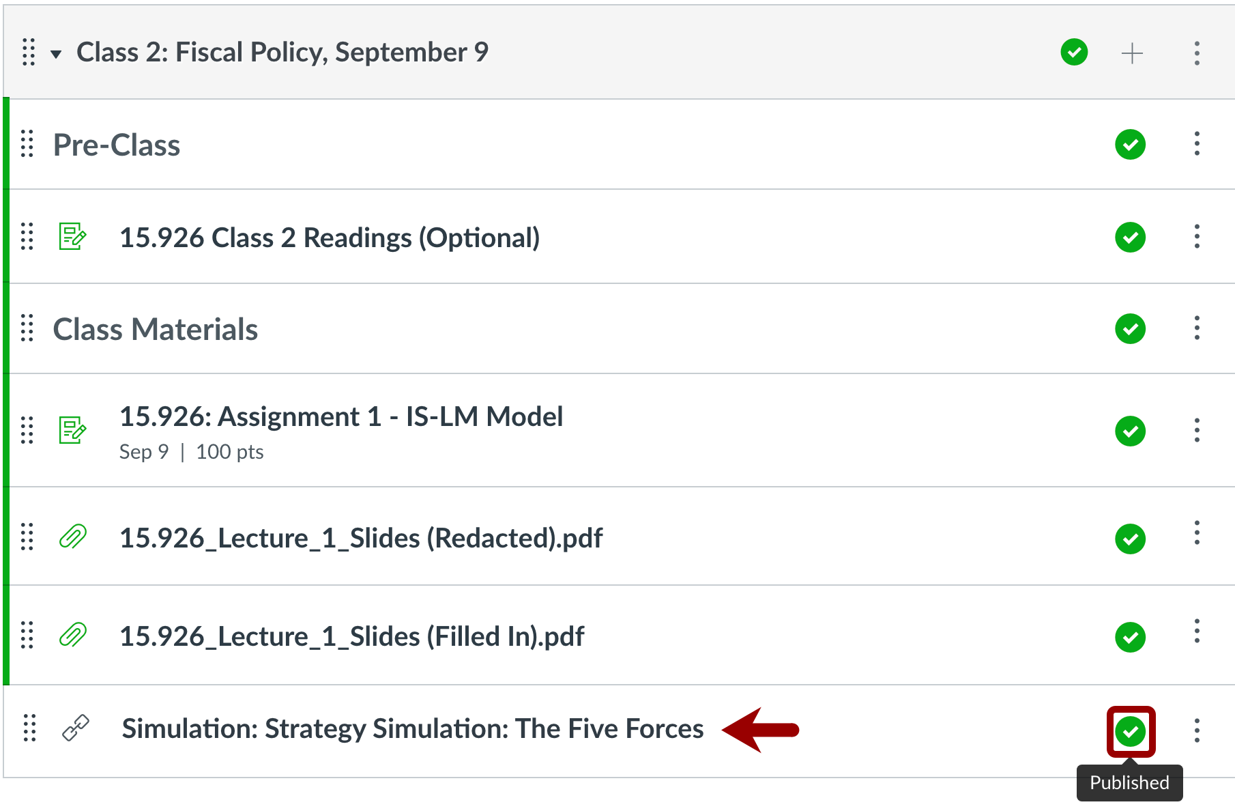
Task: Select the assignment icon next to Class 2 Readings
Action: pyautogui.click(x=72, y=238)
